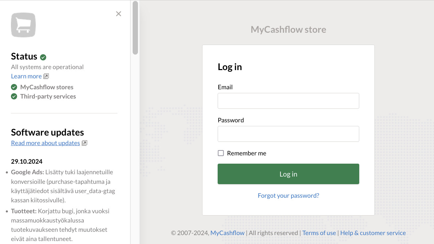Focus the Password input field
The image size is (434, 244).
coord(288,134)
